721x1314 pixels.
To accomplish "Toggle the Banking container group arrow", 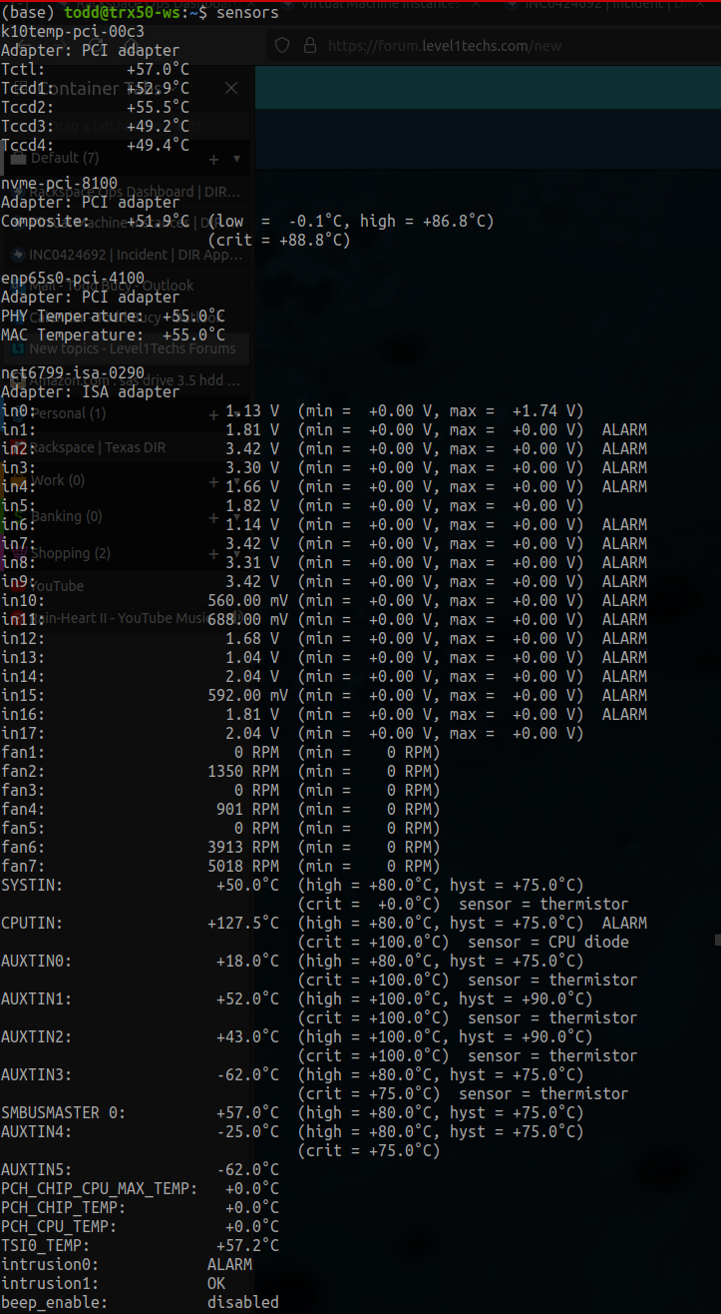I will (236, 517).
